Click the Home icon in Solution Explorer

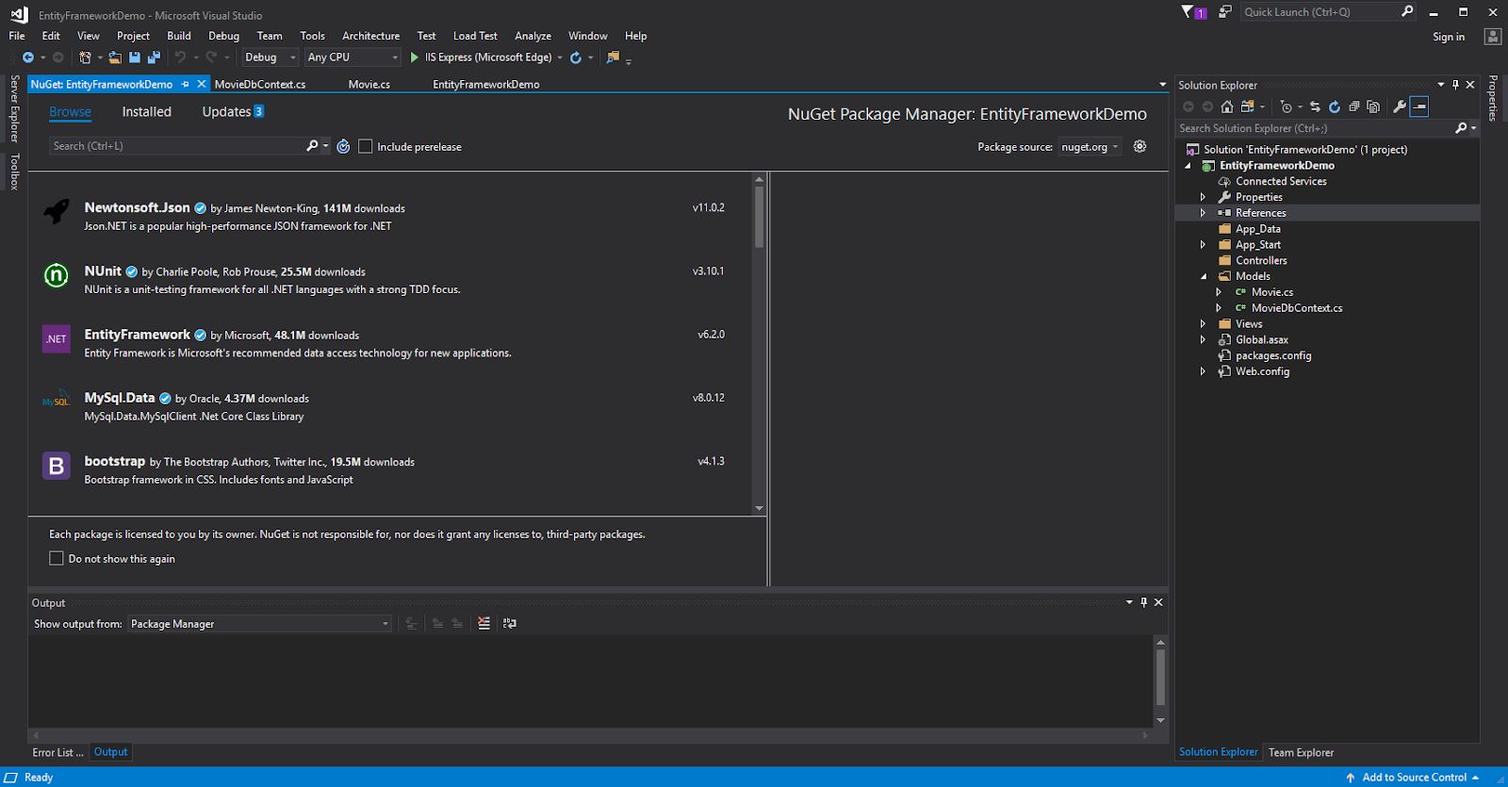pos(1226,107)
